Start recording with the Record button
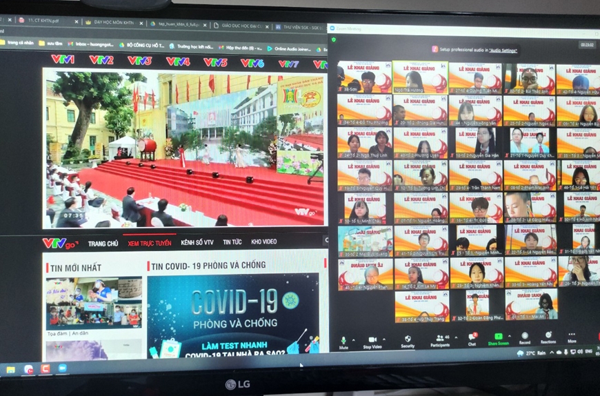Image resolution: width=600 pixels, height=396 pixels. (525, 338)
